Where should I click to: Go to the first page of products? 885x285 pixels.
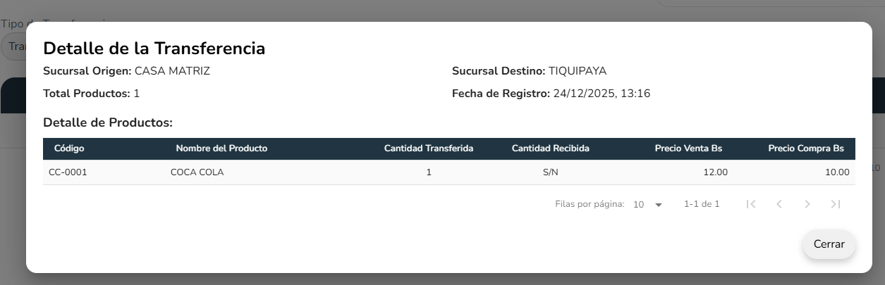751,204
